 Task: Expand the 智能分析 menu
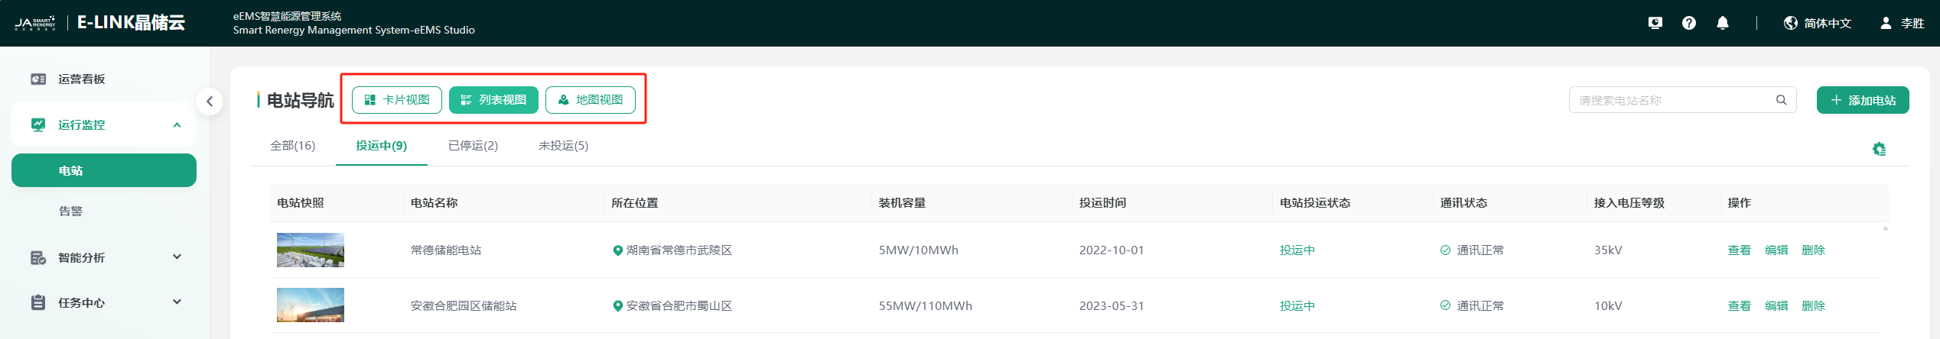pyautogui.click(x=177, y=257)
